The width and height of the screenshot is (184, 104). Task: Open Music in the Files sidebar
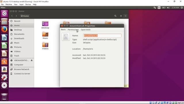22,43
